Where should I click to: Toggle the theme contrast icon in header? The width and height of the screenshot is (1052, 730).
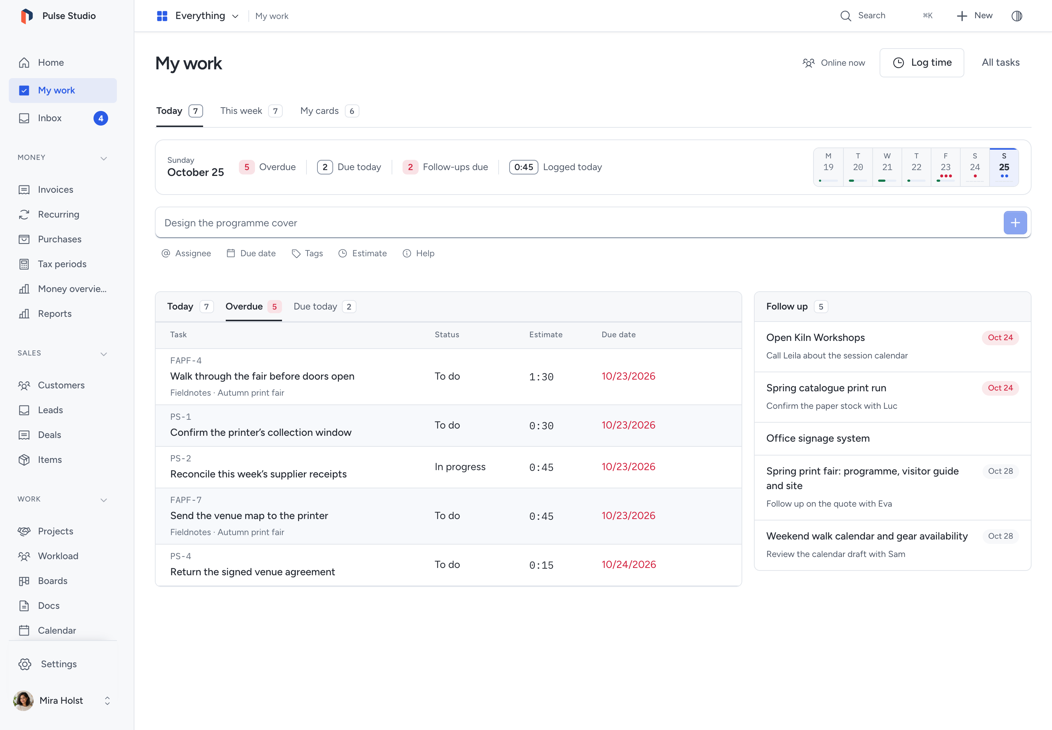tap(1017, 16)
